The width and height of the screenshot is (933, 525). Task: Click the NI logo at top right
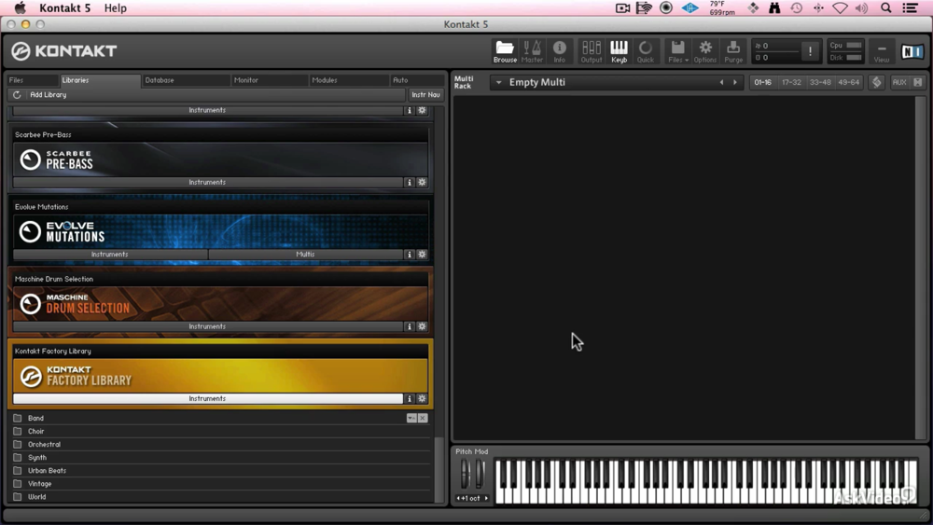912,51
